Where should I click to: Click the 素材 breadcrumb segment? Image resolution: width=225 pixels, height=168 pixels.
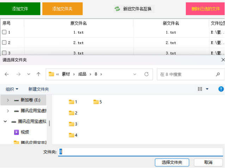(x=66, y=74)
